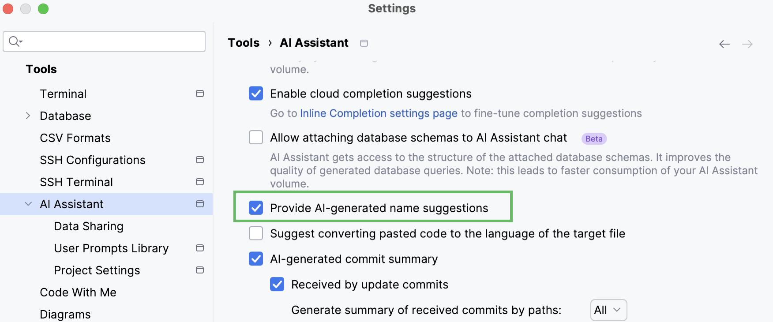Viewport: 773px width, 322px height.
Task: Click the back arrow in settings header
Action: click(724, 44)
